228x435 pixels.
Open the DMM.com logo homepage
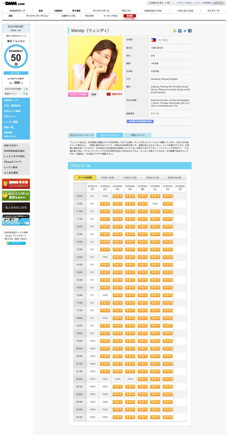(15, 3)
